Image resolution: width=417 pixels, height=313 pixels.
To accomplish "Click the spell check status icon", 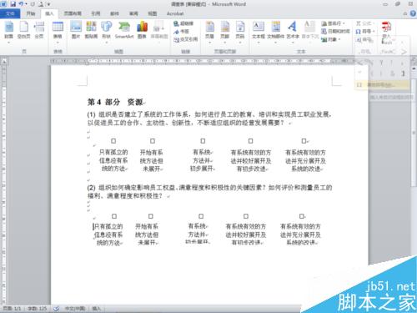I will [56, 308].
